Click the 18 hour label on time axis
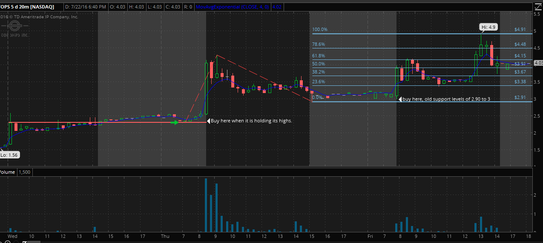This screenshot has height=243, width=543. [x=529, y=236]
